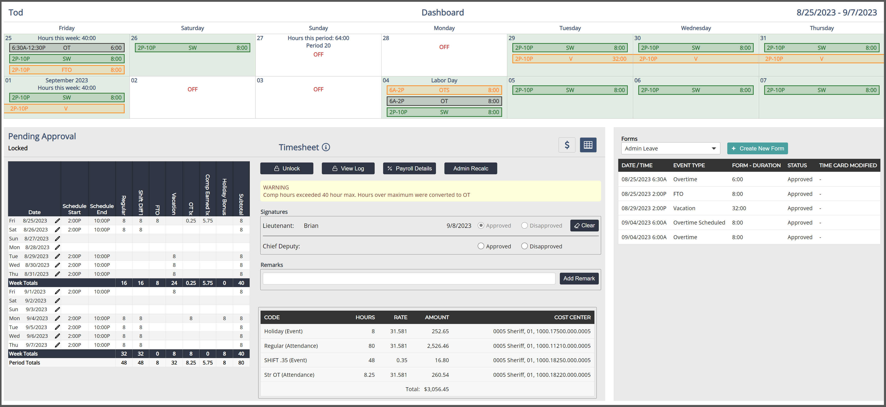Viewport: 886px width, 407px height.
Task: Click pencil icon for Tue 8/29/2023 row
Action: pos(57,257)
